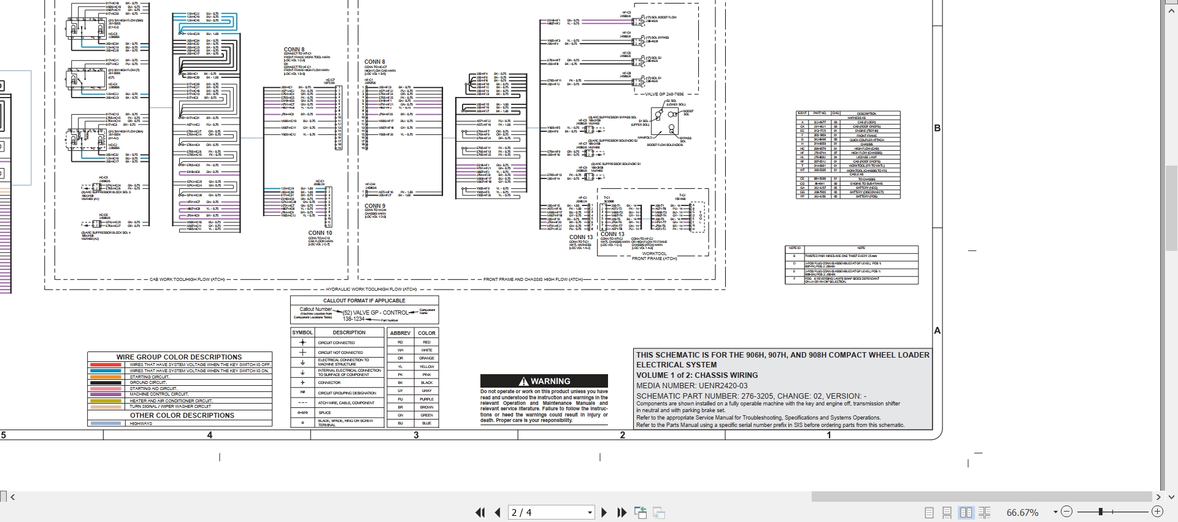This screenshot has height=522, width=1178.
Task: Click the OTHER COLOR DESCRIPTIONS heading
Action: click(x=182, y=415)
